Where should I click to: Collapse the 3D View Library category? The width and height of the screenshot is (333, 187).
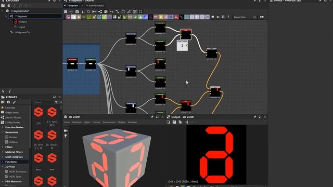pos(3,167)
